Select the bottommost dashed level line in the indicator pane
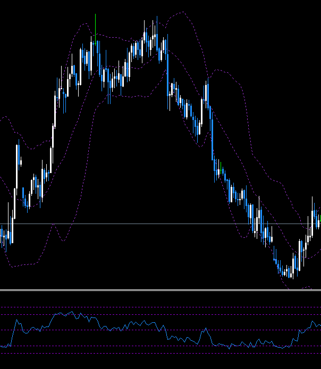The height and width of the screenshot is (369, 321). pos(160,353)
